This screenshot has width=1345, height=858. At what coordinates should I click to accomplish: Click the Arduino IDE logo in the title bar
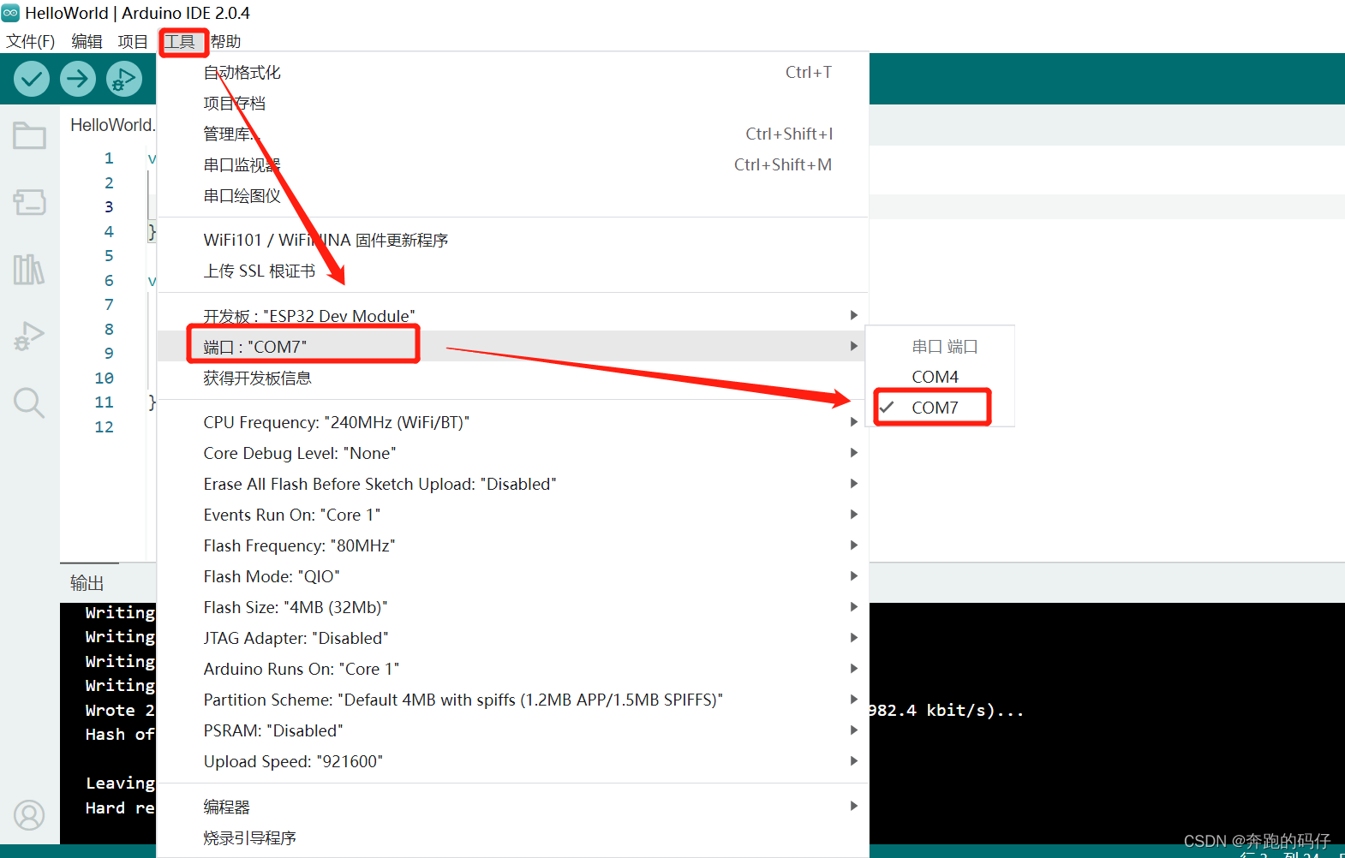click(x=10, y=13)
